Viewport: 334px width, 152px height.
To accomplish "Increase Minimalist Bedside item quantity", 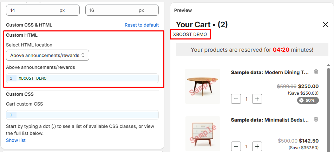I will pos(257,146).
